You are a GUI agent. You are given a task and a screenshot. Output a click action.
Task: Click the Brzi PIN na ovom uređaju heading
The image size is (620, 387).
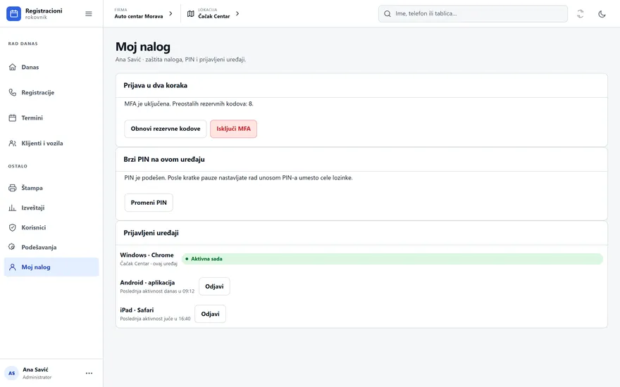[164, 160]
